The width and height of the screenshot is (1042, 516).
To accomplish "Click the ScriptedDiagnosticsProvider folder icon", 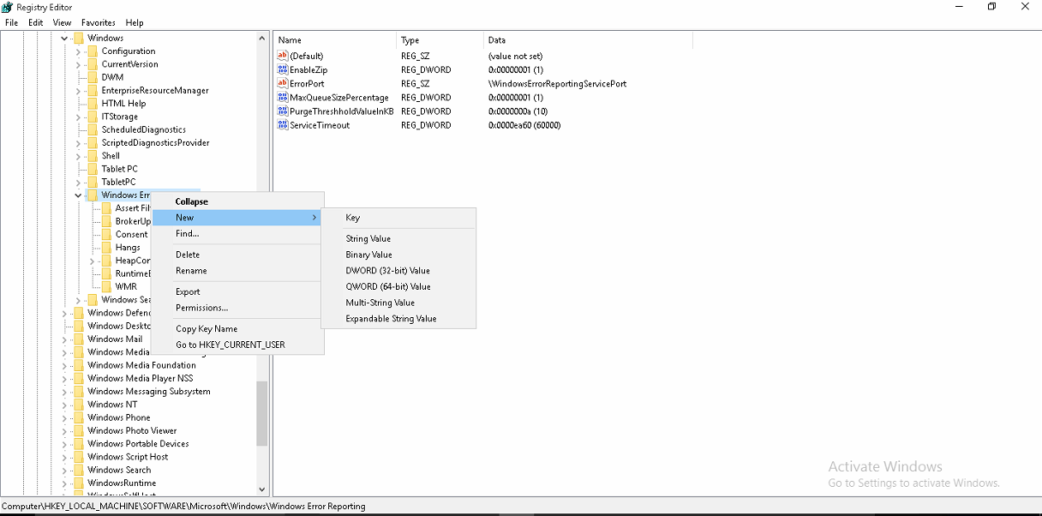I will click(93, 142).
